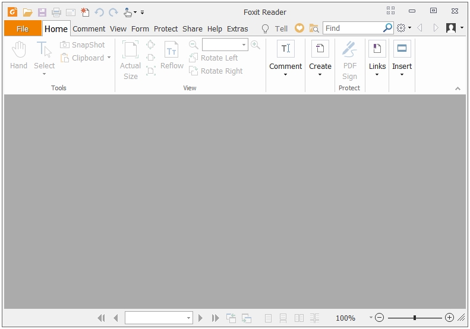Select continuous page view mode
This screenshot has width=470, height=329.
click(283, 318)
